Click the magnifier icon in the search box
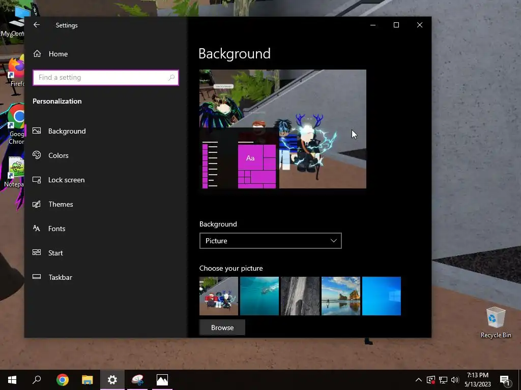The image size is (521, 390). (171, 78)
